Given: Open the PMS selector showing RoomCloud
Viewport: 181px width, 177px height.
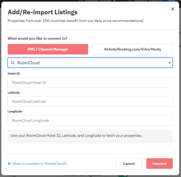Looking at the screenshot, I should click(90, 63).
